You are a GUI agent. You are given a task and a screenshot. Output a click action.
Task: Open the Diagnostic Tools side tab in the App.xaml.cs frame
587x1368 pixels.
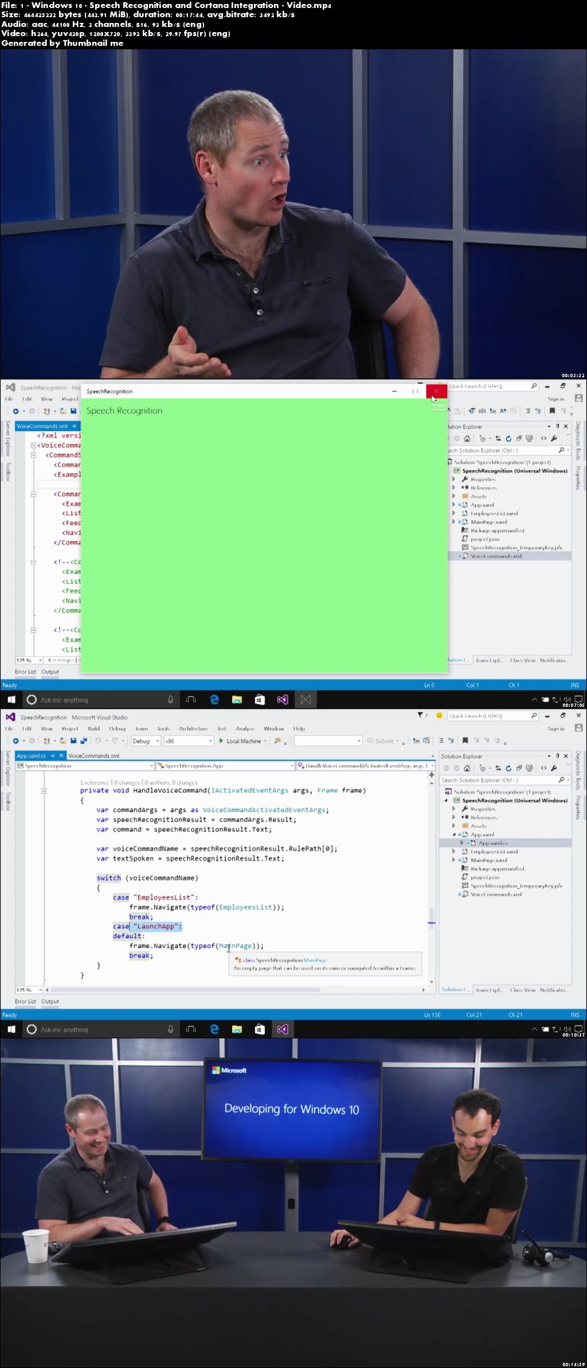pos(578,769)
